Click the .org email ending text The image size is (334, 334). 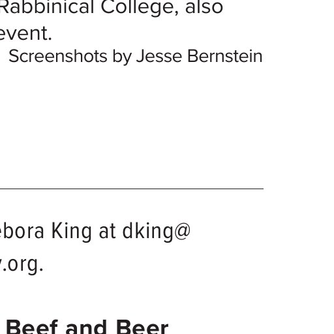(22, 264)
